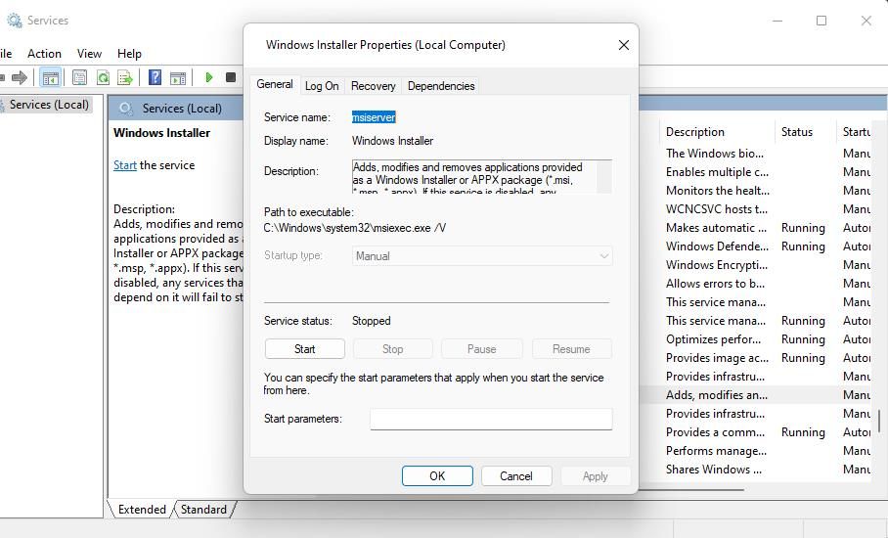Select Services (Local) in console tree

(49, 105)
